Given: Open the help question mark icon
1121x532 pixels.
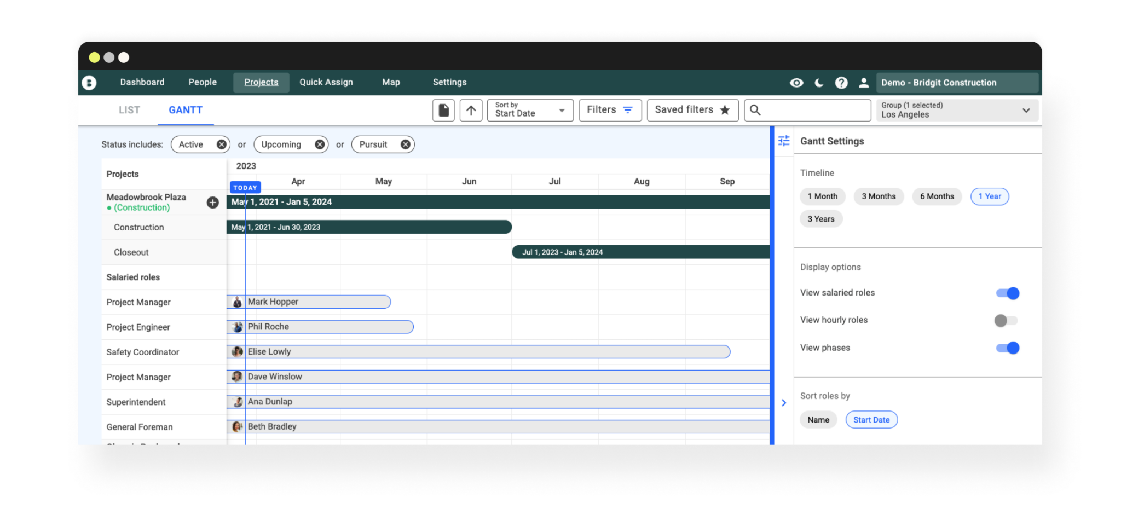Looking at the screenshot, I should tap(841, 82).
